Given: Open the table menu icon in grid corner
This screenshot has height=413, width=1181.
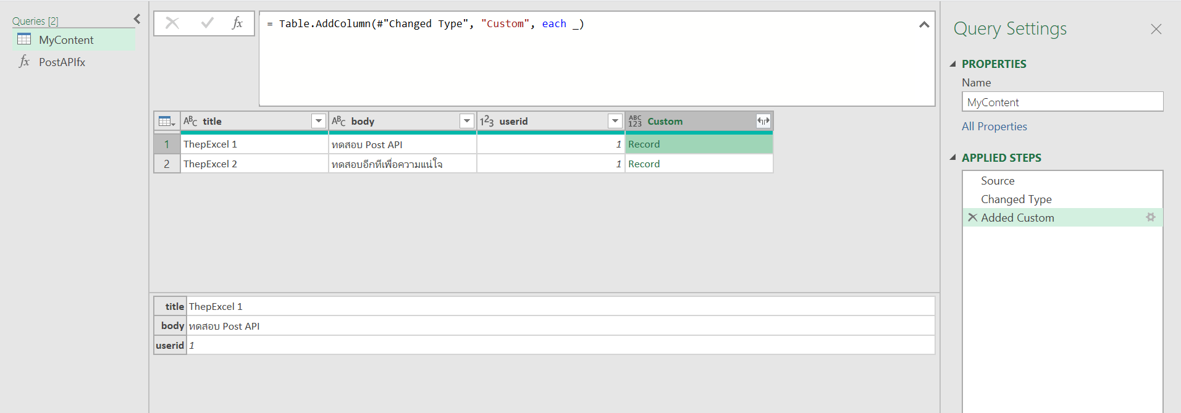Looking at the screenshot, I should pos(166,122).
